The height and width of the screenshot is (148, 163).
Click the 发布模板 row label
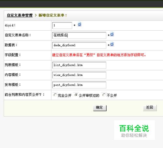(13, 85)
